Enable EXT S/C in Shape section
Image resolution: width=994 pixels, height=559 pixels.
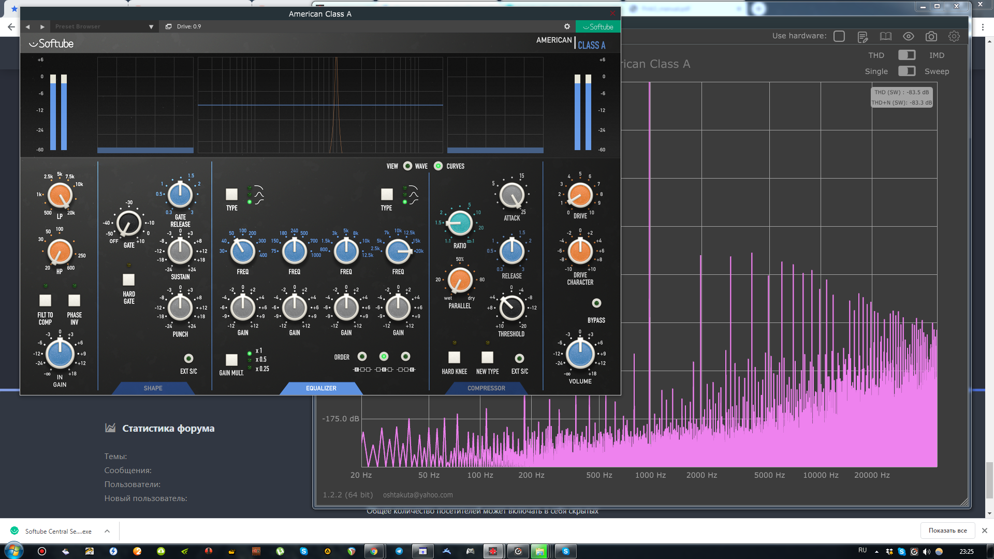188,358
